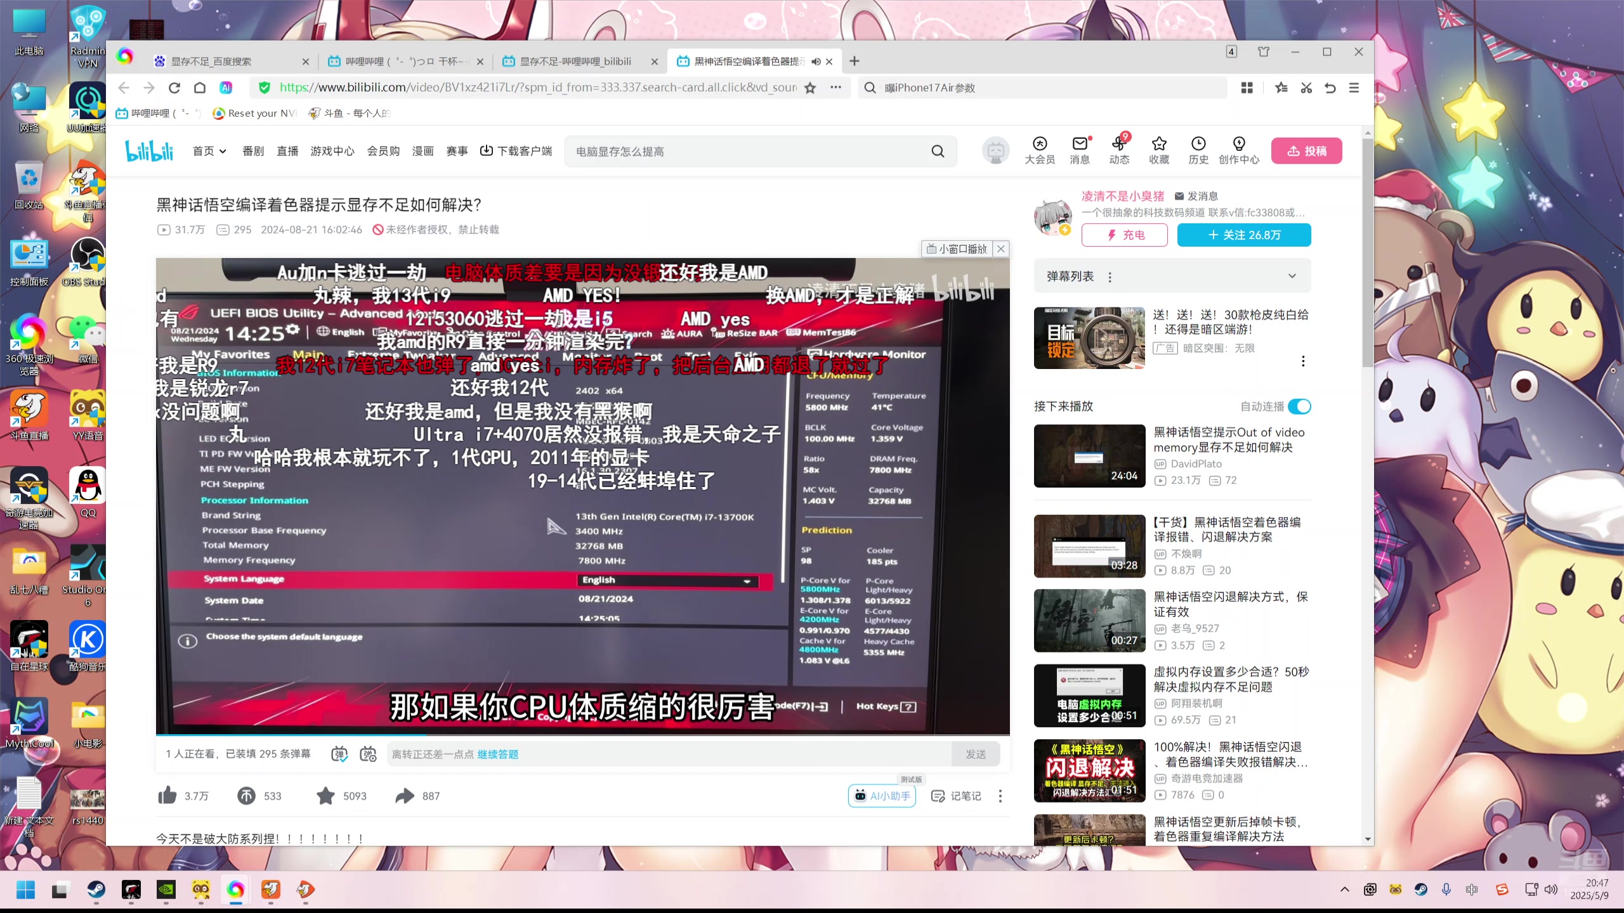Click the bilibili search box
1624x913 pixels.
click(x=749, y=152)
